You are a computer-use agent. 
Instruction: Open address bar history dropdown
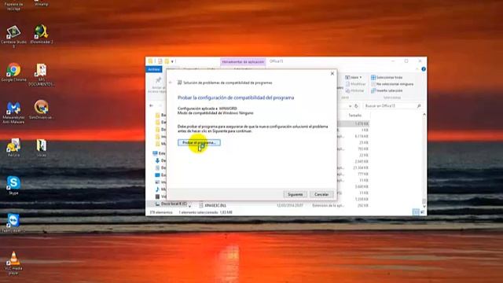coord(350,106)
